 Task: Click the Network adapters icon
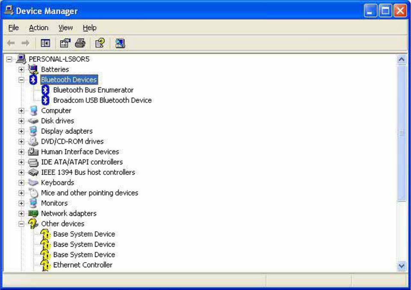click(x=33, y=213)
